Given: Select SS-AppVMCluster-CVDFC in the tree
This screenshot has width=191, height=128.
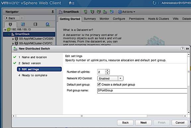Looking at the screenshot, I should 35,43.
